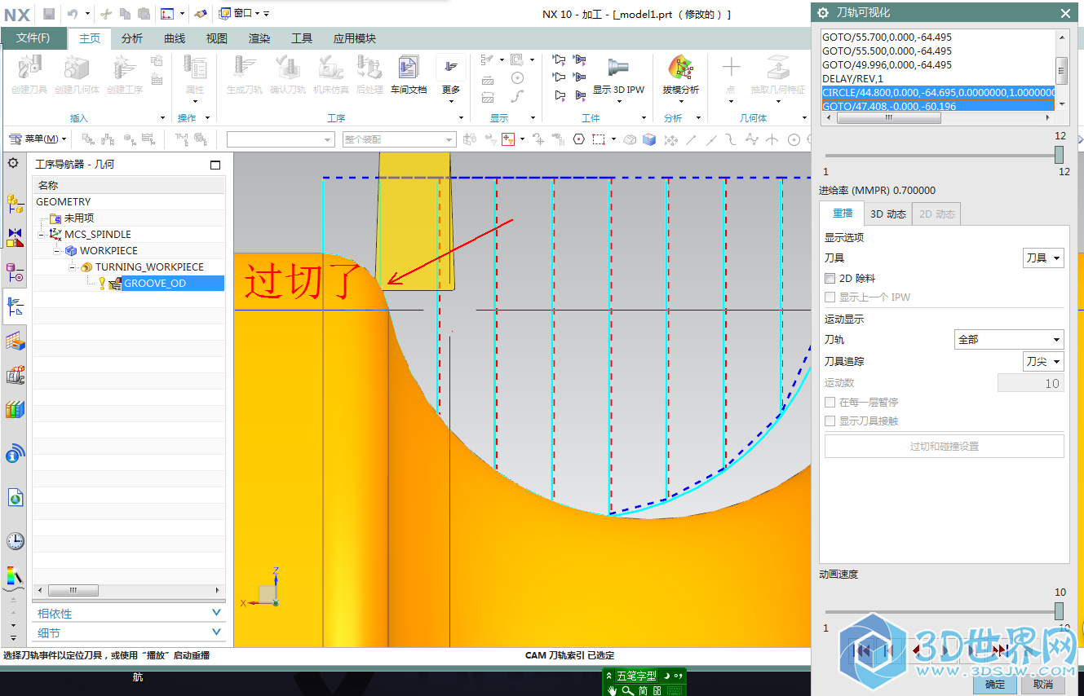Click Create Tool (创建刀具) icon
Image resolution: width=1084 pixels, height=696 pixels.
29,75
